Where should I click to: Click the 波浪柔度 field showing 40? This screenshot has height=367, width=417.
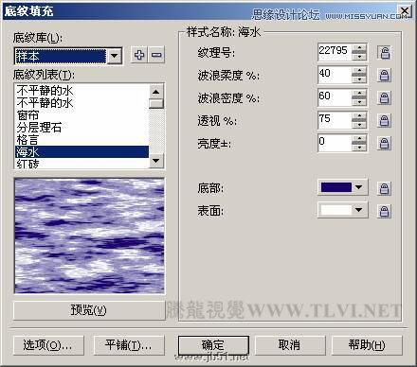(x=335, y=75)
